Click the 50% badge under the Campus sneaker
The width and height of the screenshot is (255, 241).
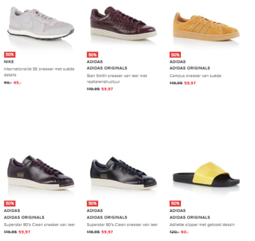[175, 55]
